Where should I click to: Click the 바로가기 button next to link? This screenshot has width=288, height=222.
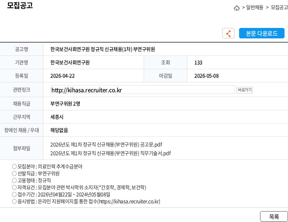(x=244, y=90)
